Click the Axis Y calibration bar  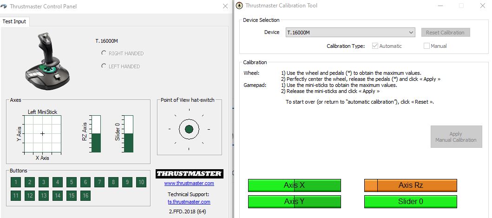click(x=295, y=201)
